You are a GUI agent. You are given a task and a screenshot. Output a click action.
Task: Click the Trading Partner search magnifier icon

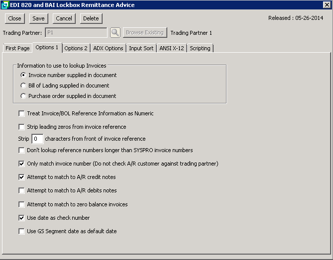coord(115,33)
